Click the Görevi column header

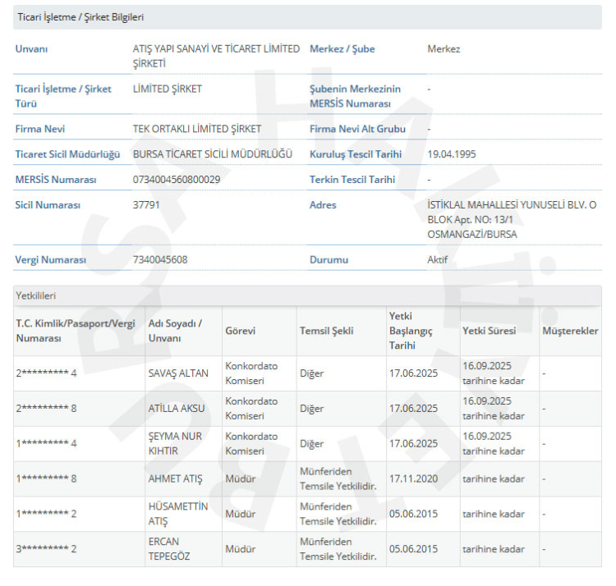[240, 331]
